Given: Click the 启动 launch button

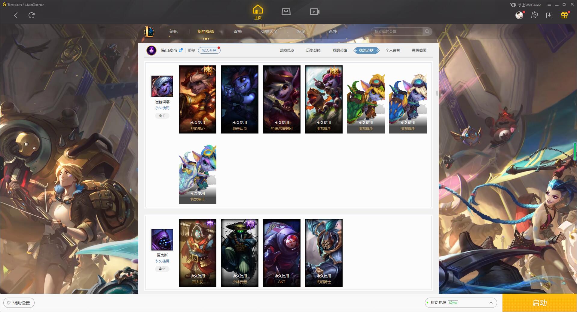Looking at the screenshot, I should coord(540,303).
